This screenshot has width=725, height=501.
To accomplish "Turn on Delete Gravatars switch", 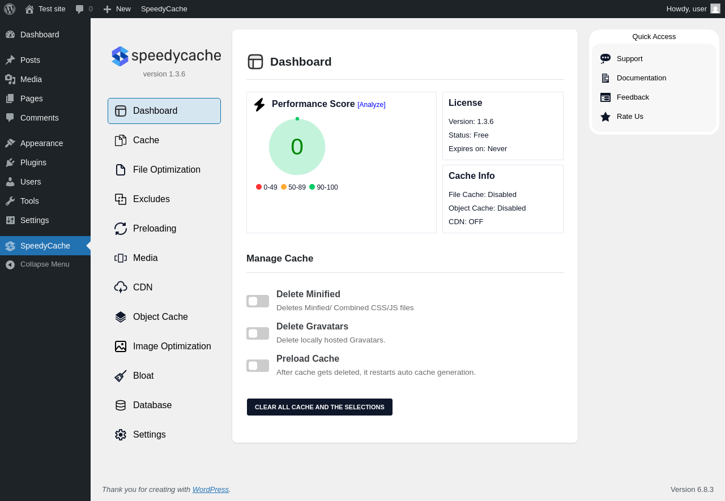I will [x=258, y=333].
